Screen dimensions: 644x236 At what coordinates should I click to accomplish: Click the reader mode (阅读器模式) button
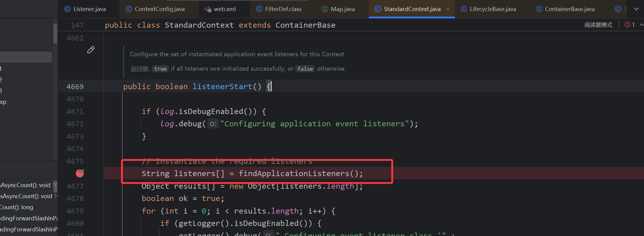point(598,25)
